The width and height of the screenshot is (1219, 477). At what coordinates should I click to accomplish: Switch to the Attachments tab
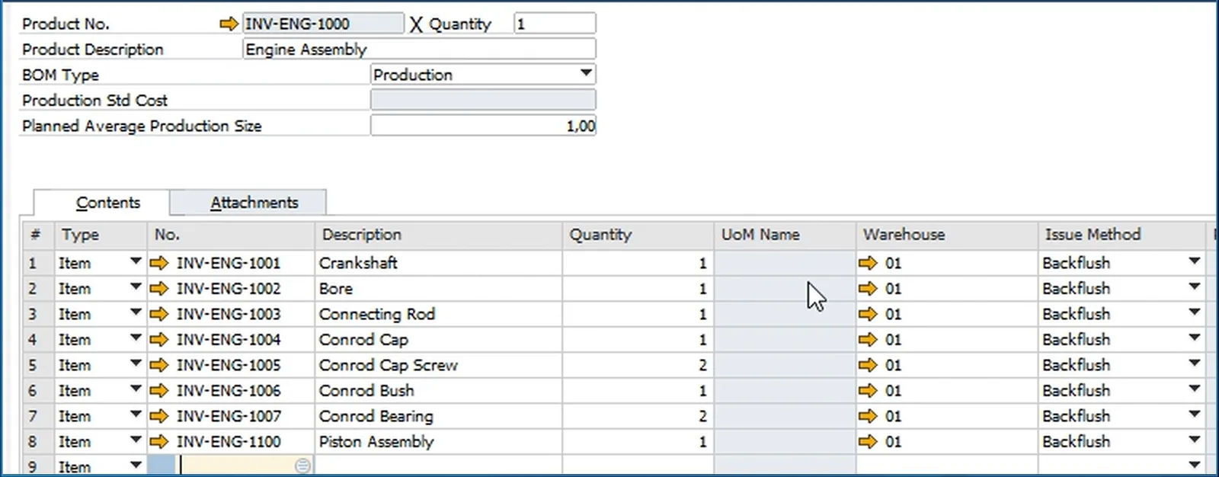[x=248, y=203]
